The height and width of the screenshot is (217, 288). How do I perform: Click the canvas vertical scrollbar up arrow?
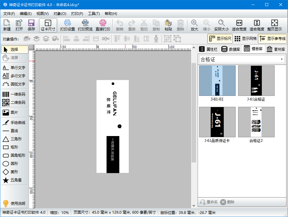[x=194, y=47]
